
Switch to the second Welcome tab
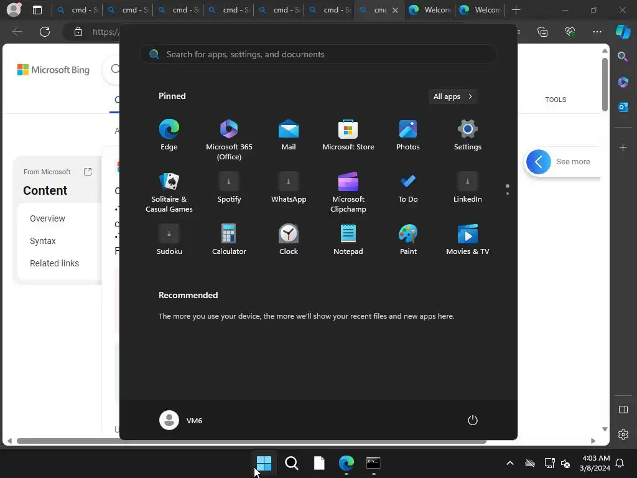click(480, 10)
